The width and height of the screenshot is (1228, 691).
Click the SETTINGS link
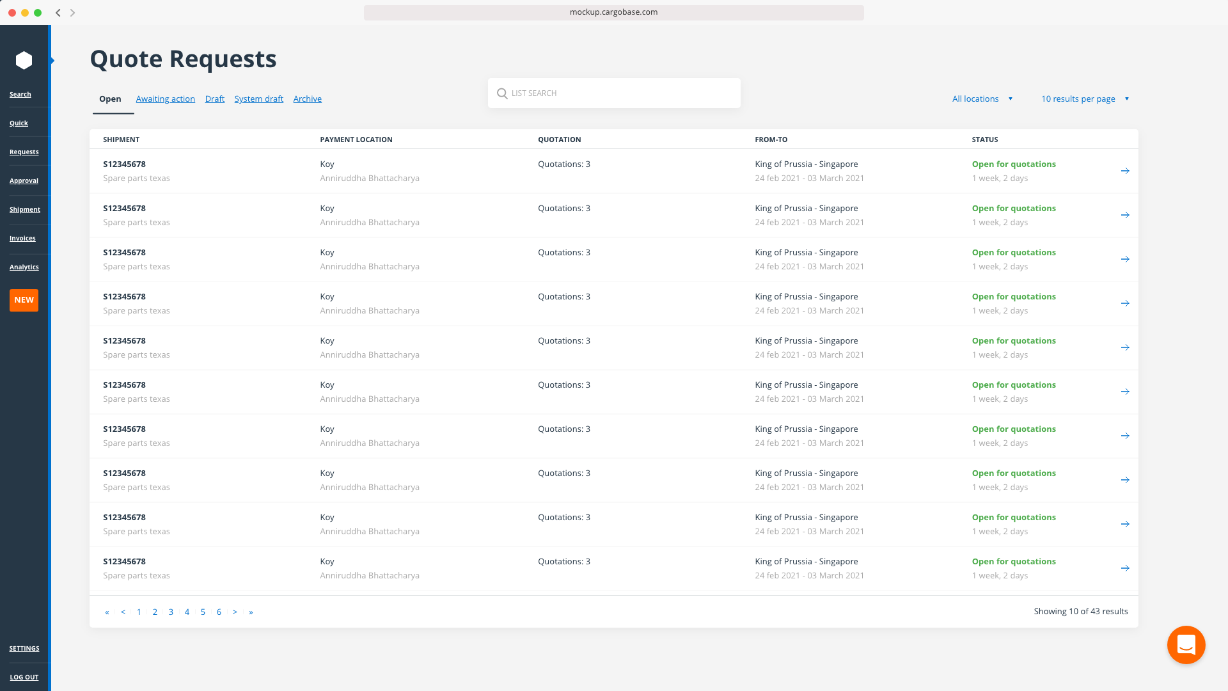point(24,648)
